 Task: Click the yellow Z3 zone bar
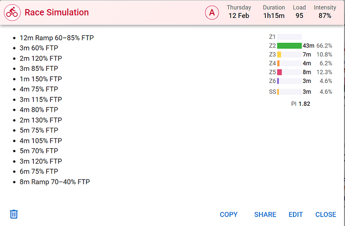point(279,54)
